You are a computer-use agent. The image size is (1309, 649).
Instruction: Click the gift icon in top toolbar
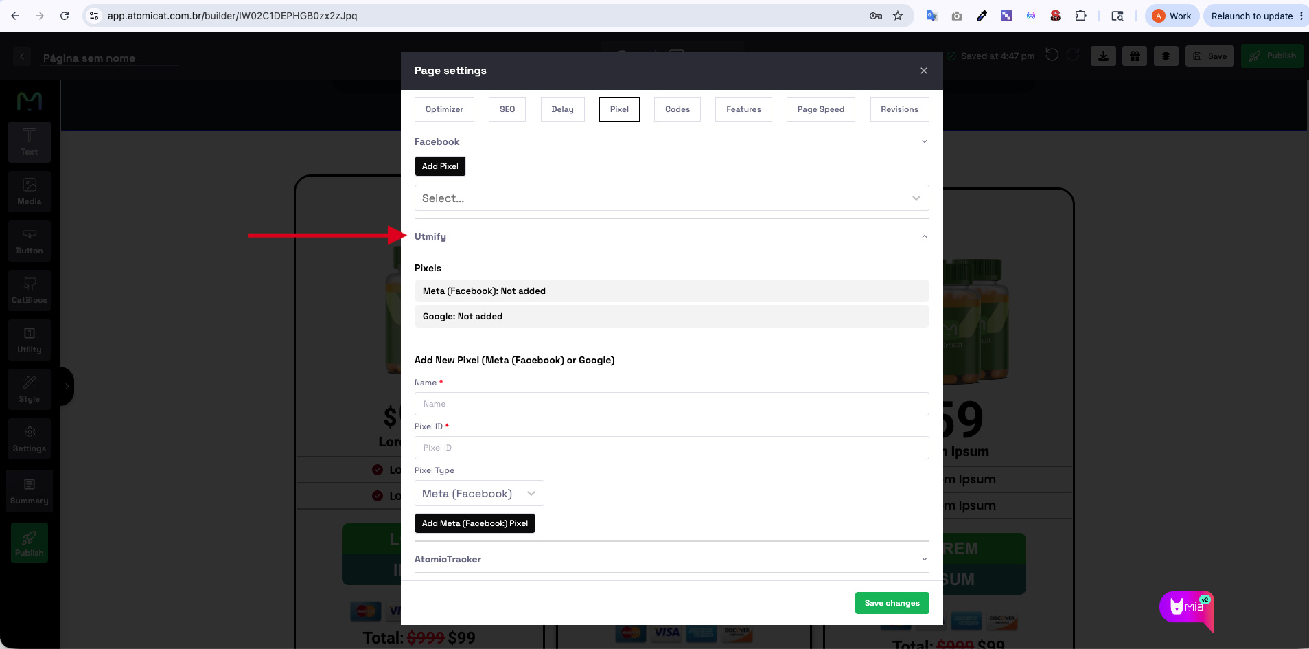click(x=1135, y=56)
